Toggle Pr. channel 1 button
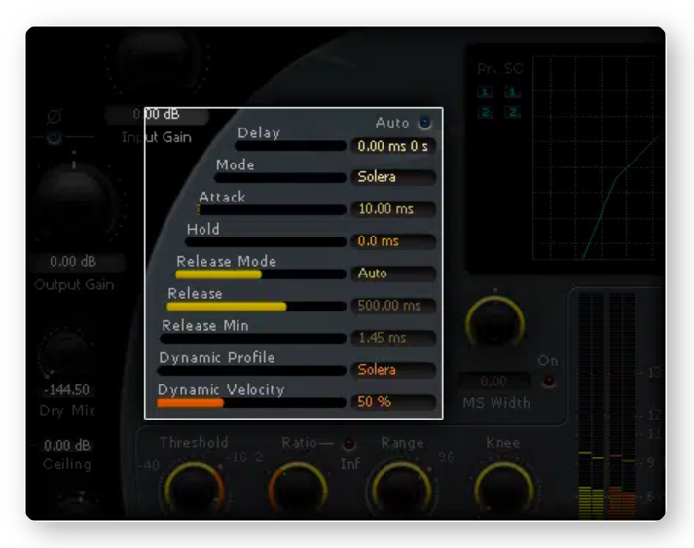694x548 pixels. 485,92
